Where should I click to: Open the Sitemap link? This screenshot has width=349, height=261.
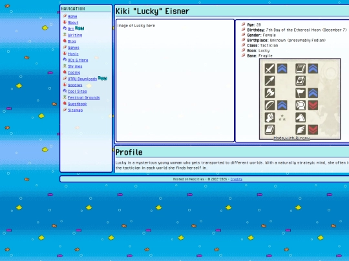[75, 110]
